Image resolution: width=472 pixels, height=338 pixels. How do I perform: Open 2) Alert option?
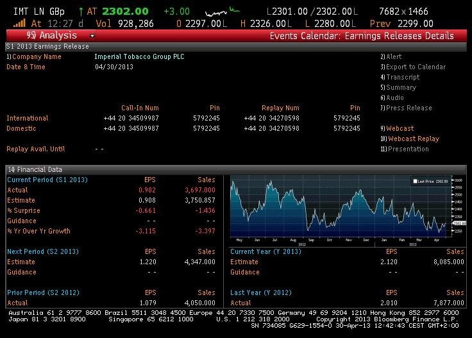click(x=391, y=56)
